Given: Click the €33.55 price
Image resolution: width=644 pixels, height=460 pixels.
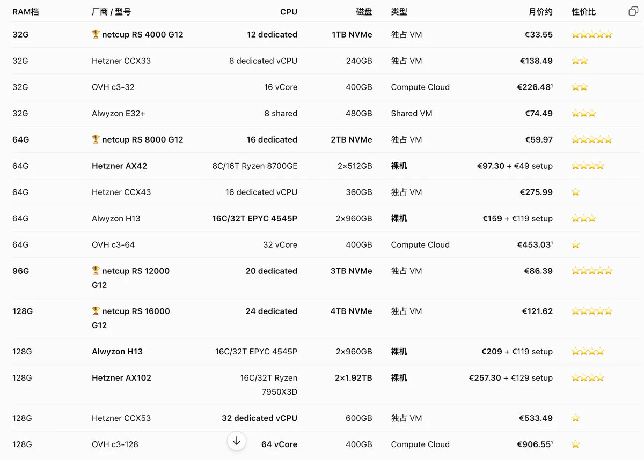Looking at the screenshot, I should click(539, 34).
